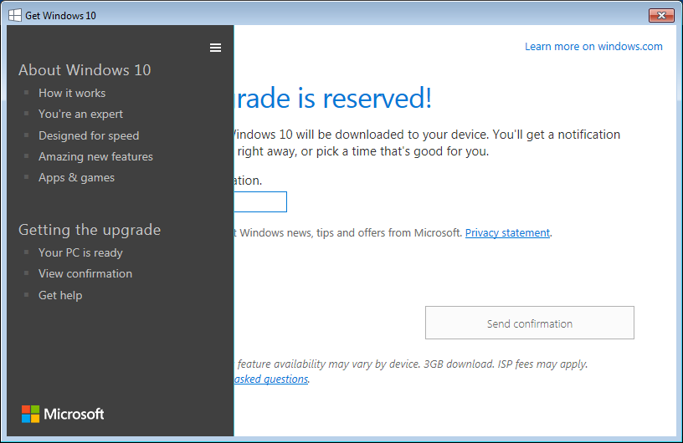Open Amazing new features page
This screenshot has height=443, width=683.
(x=95, y=156)
